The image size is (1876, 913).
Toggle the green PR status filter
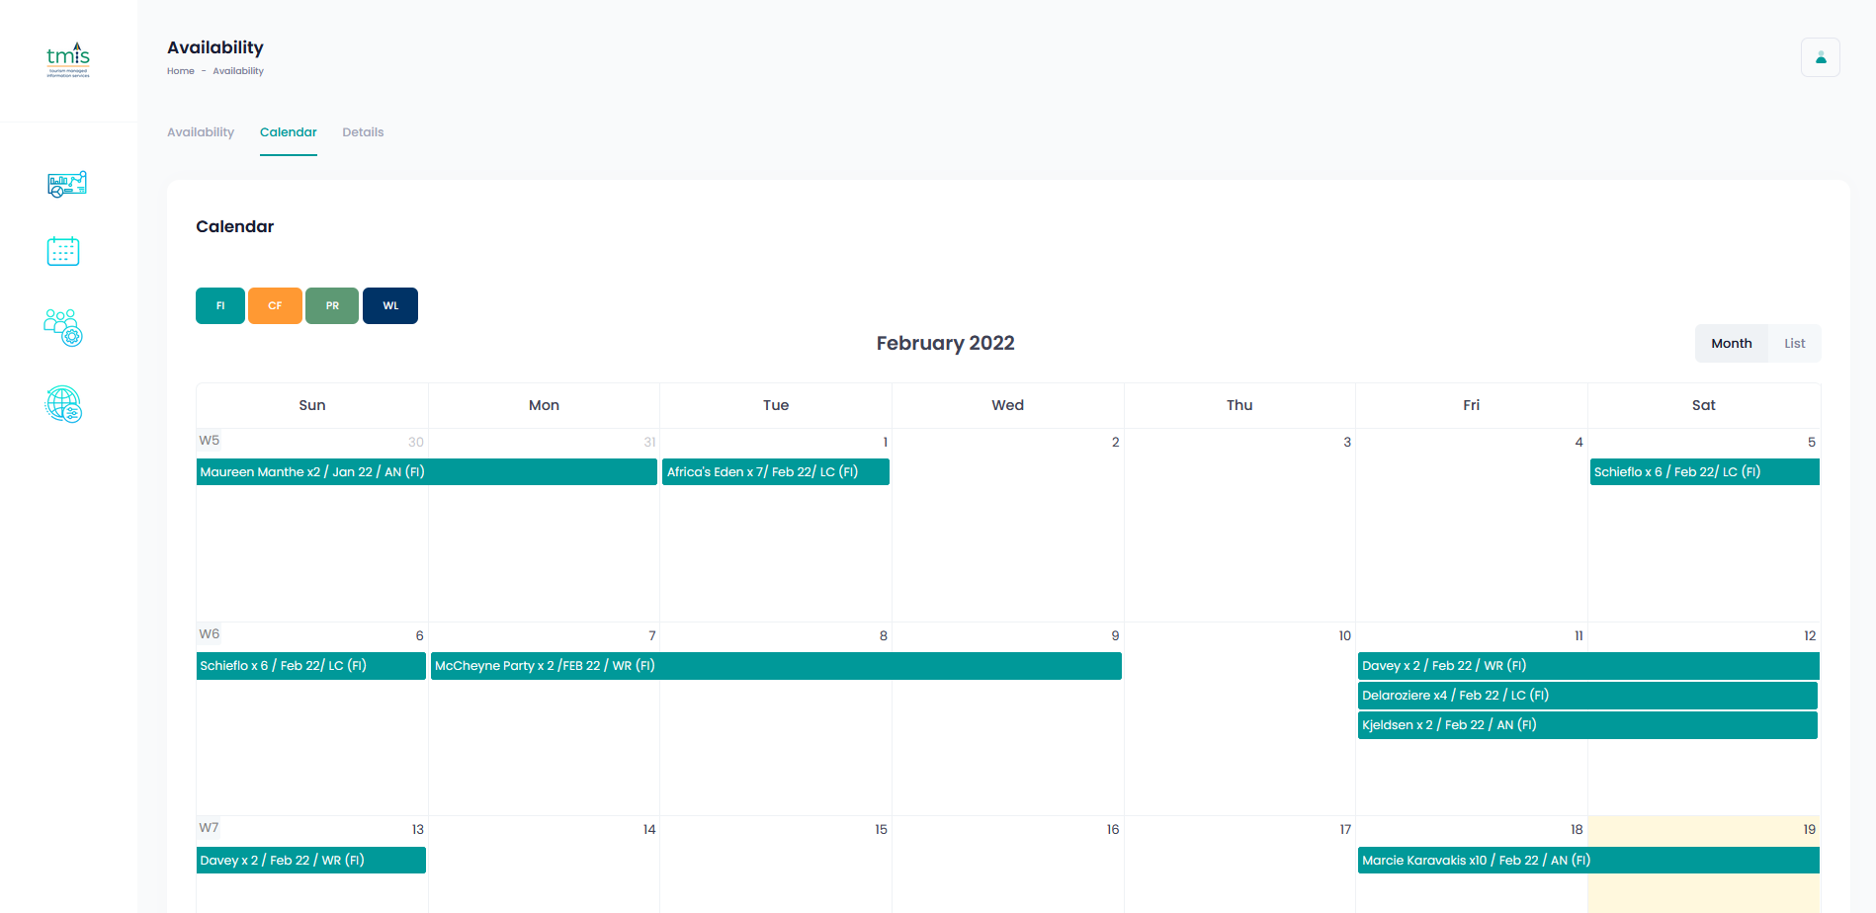(x=332, y=306)
